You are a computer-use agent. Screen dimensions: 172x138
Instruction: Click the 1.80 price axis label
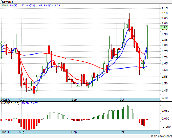tap(165, 45)
